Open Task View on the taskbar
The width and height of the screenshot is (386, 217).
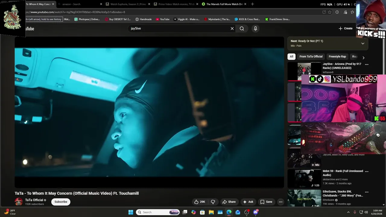pyautogui.click(x=185, y=212)
